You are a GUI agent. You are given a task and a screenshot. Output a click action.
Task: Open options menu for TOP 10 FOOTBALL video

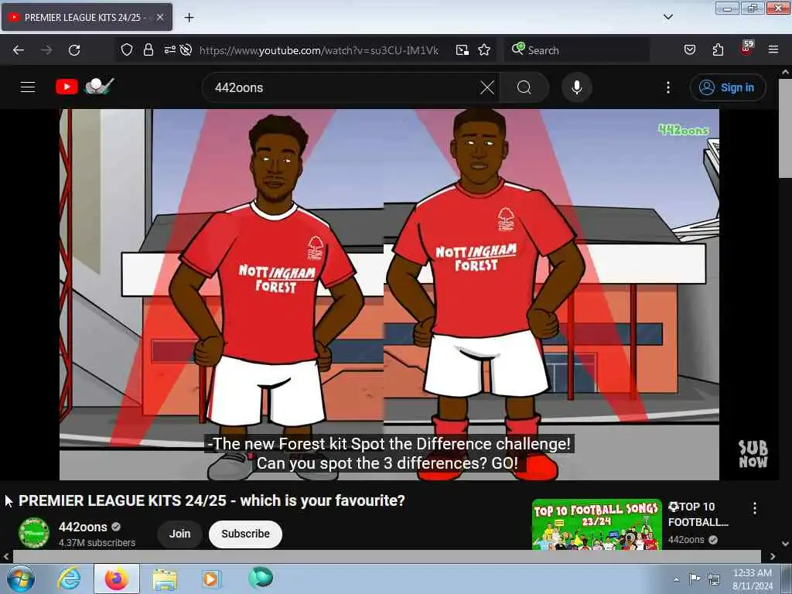coord(755,508)
